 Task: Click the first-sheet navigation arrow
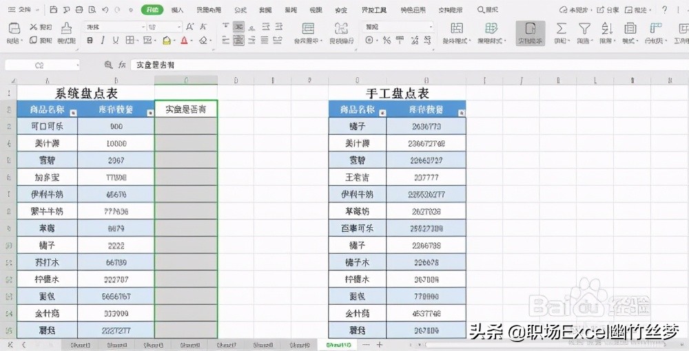pyautogui.click(x=10, y=345)
